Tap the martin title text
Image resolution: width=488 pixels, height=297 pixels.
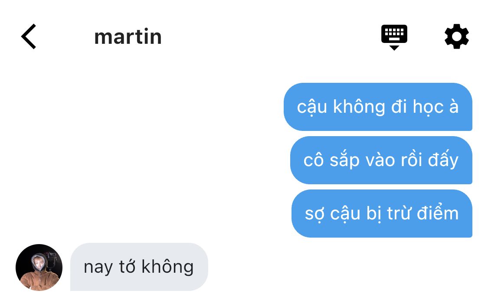pos(128,37)
